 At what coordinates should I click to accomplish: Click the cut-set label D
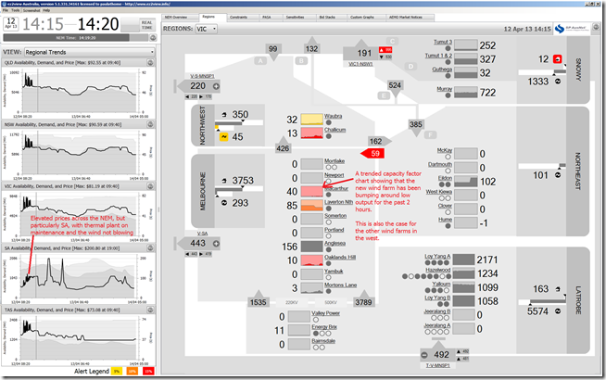(x=410, y=67)
